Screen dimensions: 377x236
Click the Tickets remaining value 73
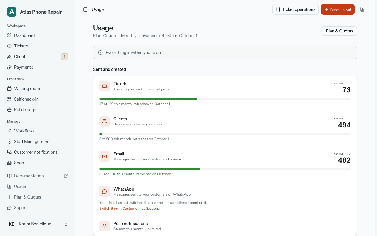click(x=347, y=90)
